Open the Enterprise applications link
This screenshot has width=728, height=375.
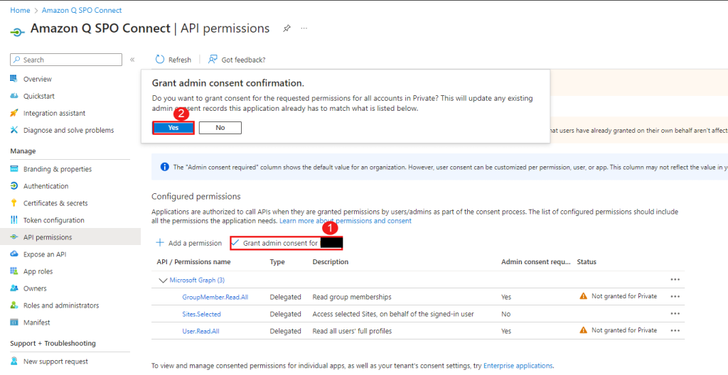(x=518, y=366)
